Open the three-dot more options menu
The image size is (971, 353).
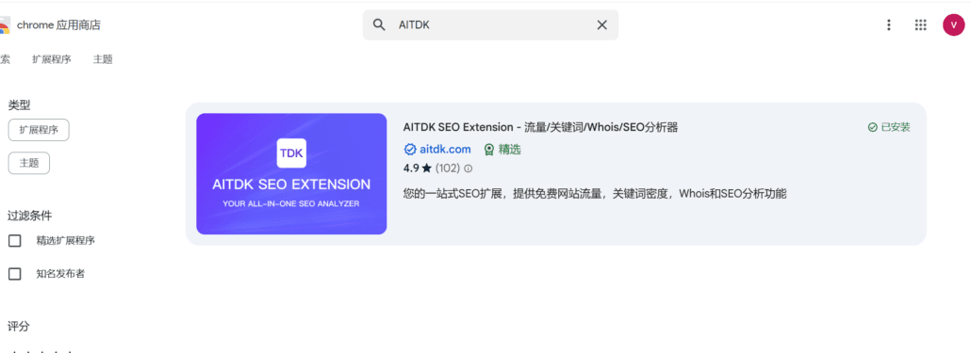889,24
